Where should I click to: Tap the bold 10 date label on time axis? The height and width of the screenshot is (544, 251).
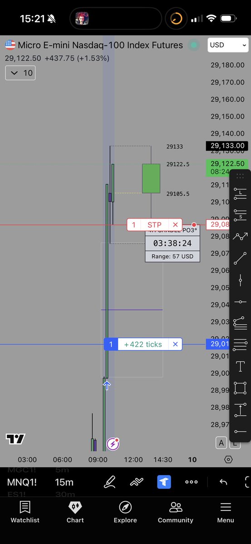(192, 459)
